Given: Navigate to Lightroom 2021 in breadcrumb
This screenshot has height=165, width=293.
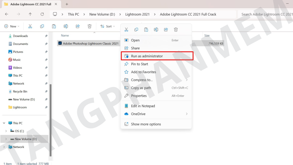Looking at the screenshot, I should point(137,14).
